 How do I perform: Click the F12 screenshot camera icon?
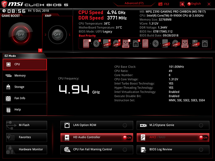[160, 4]
